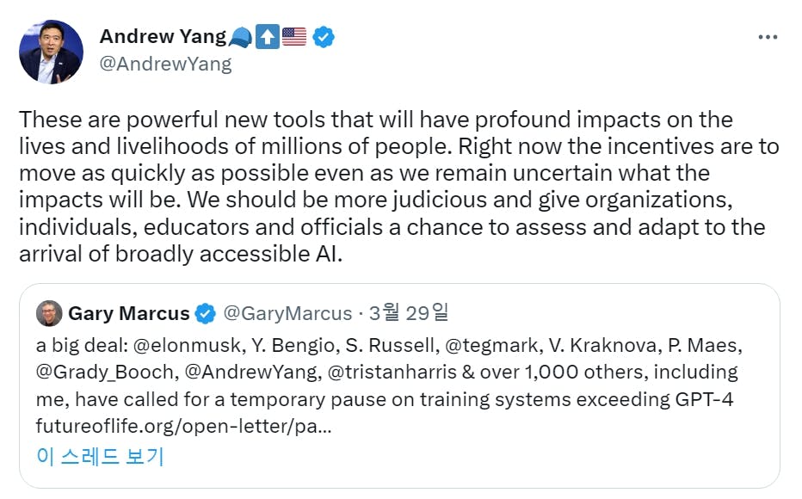Open the Andrew Yang display name

(163, 37)
